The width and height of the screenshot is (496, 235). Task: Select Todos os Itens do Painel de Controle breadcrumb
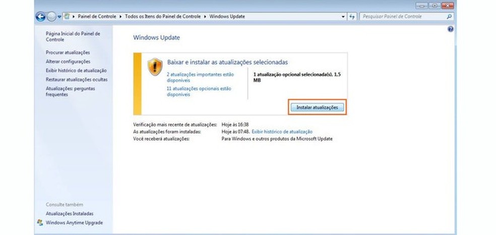coord(163,17)
